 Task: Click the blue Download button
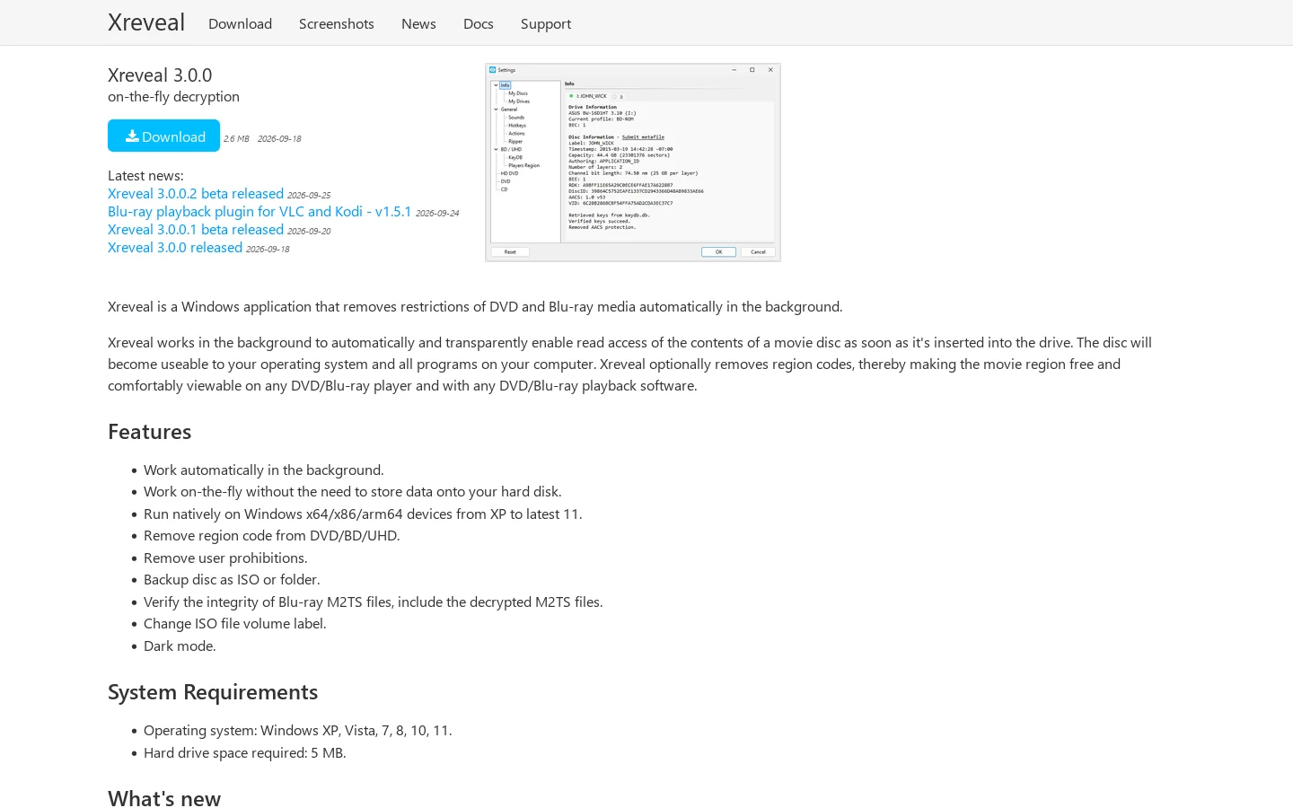tap(163, 136)
